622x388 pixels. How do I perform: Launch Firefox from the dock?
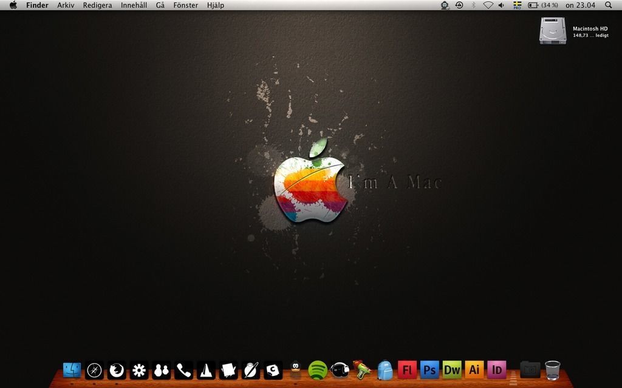(x=117, y=370)
